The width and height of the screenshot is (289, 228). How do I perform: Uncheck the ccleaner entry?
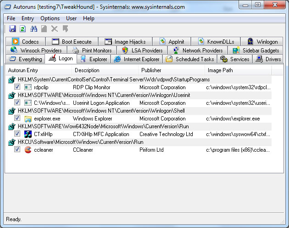coord(17,149)
